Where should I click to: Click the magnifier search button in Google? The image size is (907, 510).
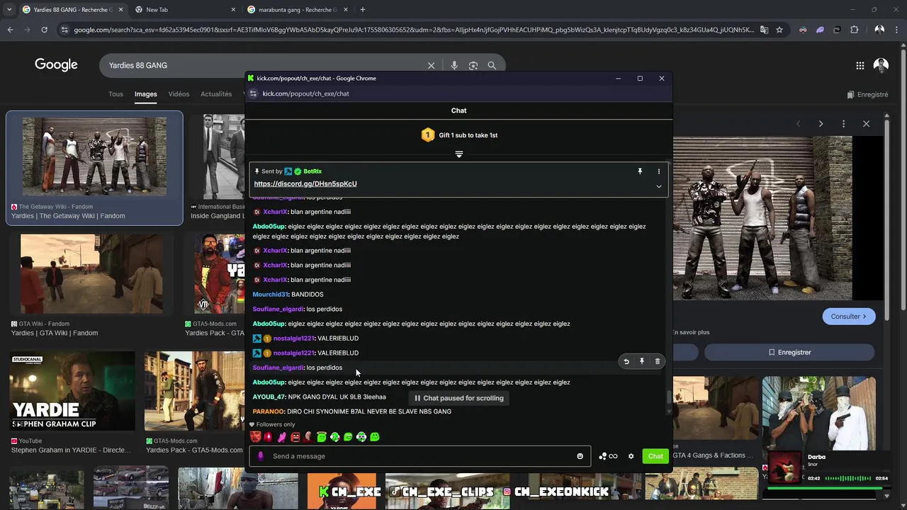pos(492,65)
